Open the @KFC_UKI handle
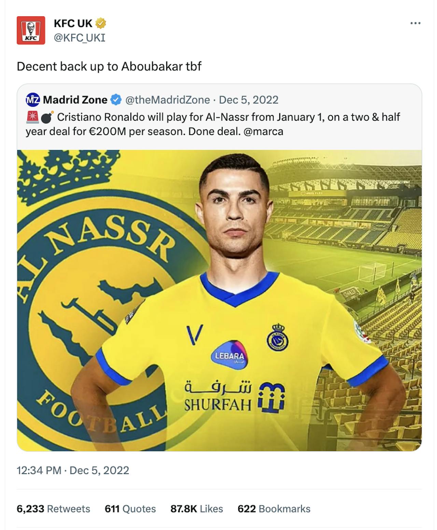 coord(80,38)
